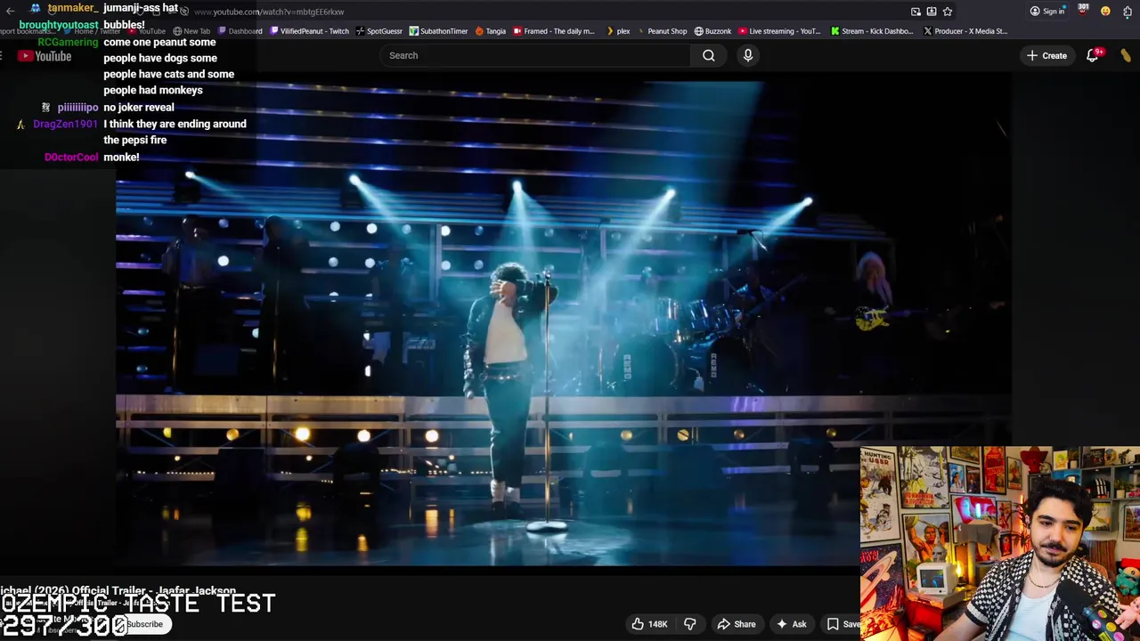Open VilifiedPeanut - Twitch bookmark

309,31
